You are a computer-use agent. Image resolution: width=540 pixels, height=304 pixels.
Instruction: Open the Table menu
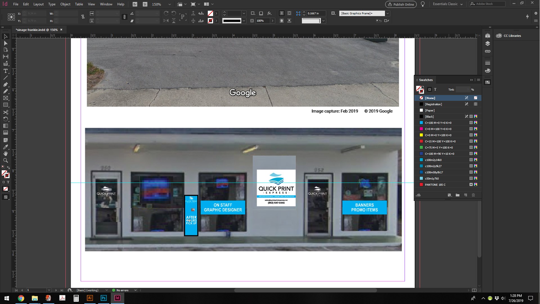79,4
